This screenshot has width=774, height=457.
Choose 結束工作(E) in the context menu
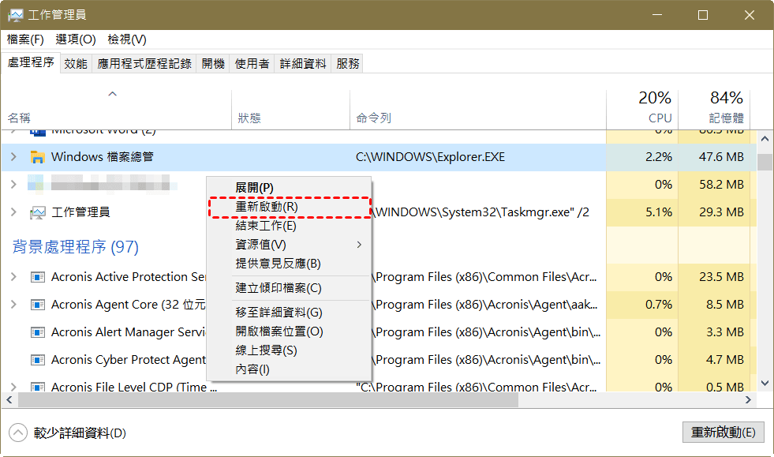(289, 226)
